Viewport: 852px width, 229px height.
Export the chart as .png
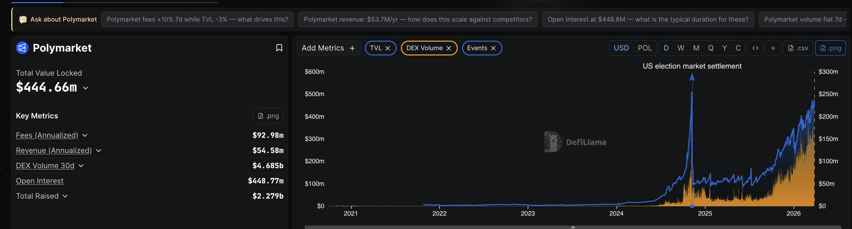point(830,48)
